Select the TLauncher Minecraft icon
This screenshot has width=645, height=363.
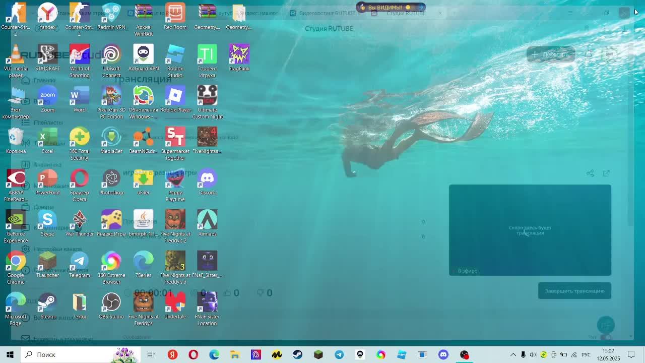pyautogui.click(x=47, y=265)
